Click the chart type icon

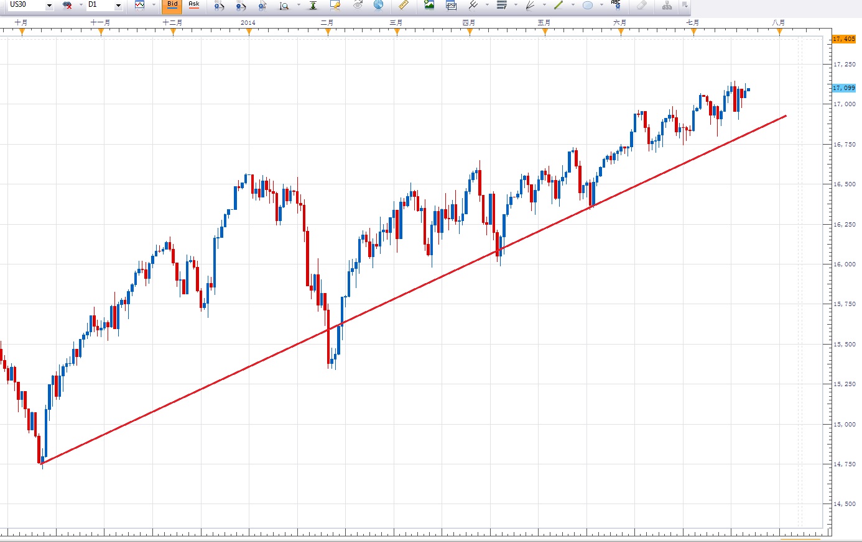[140, 5]
